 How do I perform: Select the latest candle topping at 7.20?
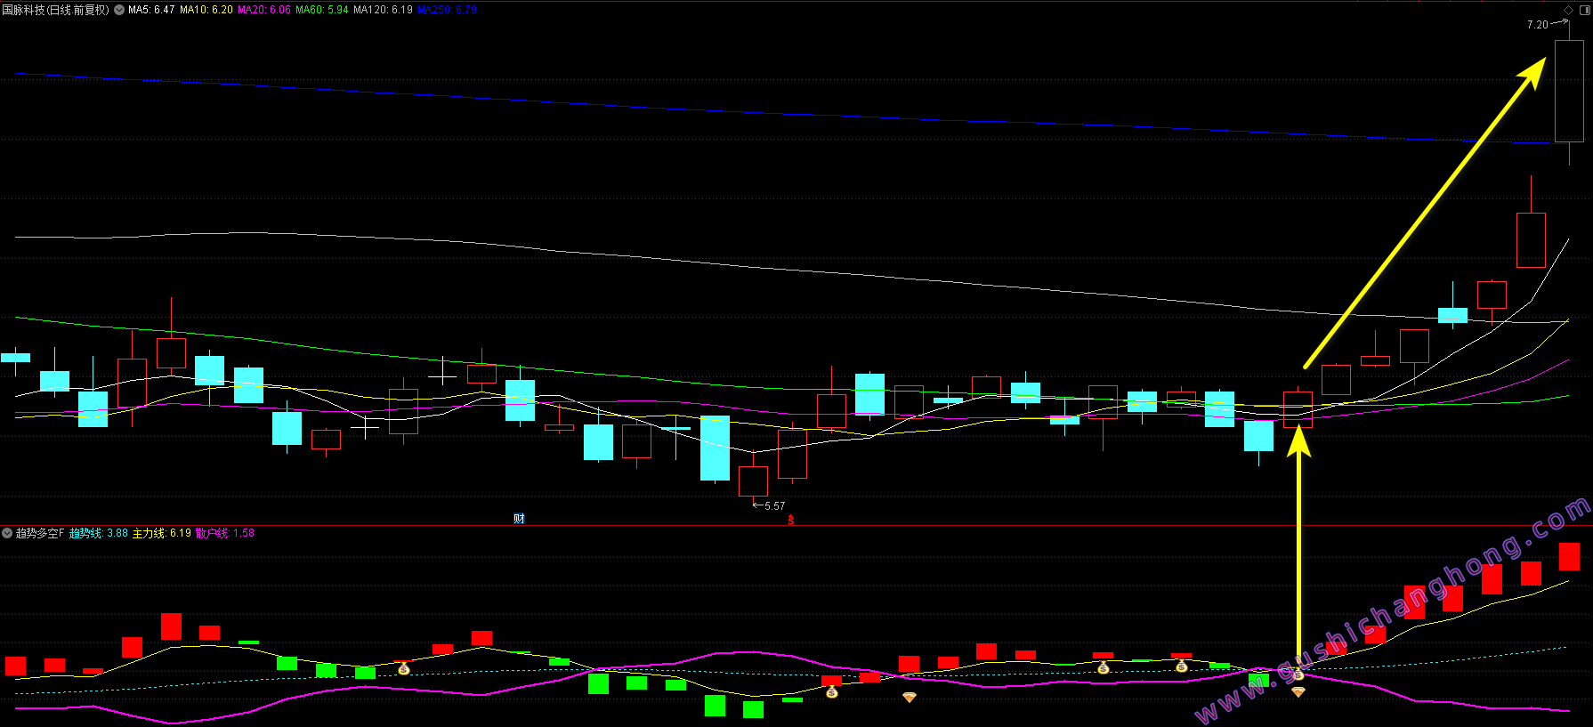pos(1569,93)
